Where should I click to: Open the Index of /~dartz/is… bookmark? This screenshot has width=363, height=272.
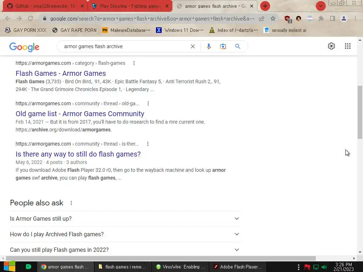click(x=234, y=30)
